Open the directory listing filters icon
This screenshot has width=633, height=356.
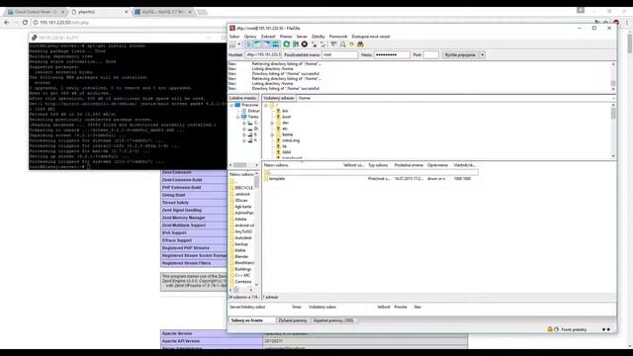(x=333, y=44)
